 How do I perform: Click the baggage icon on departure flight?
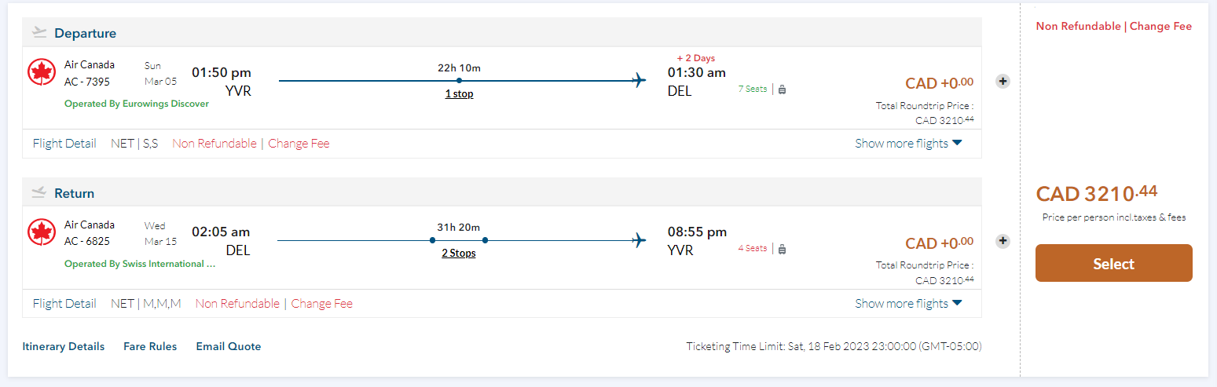[x=782, y=89]
